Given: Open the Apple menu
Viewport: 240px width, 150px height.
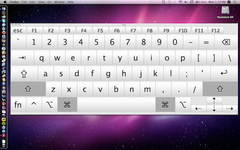Looking at the screenshot, I should coord(5,2).
